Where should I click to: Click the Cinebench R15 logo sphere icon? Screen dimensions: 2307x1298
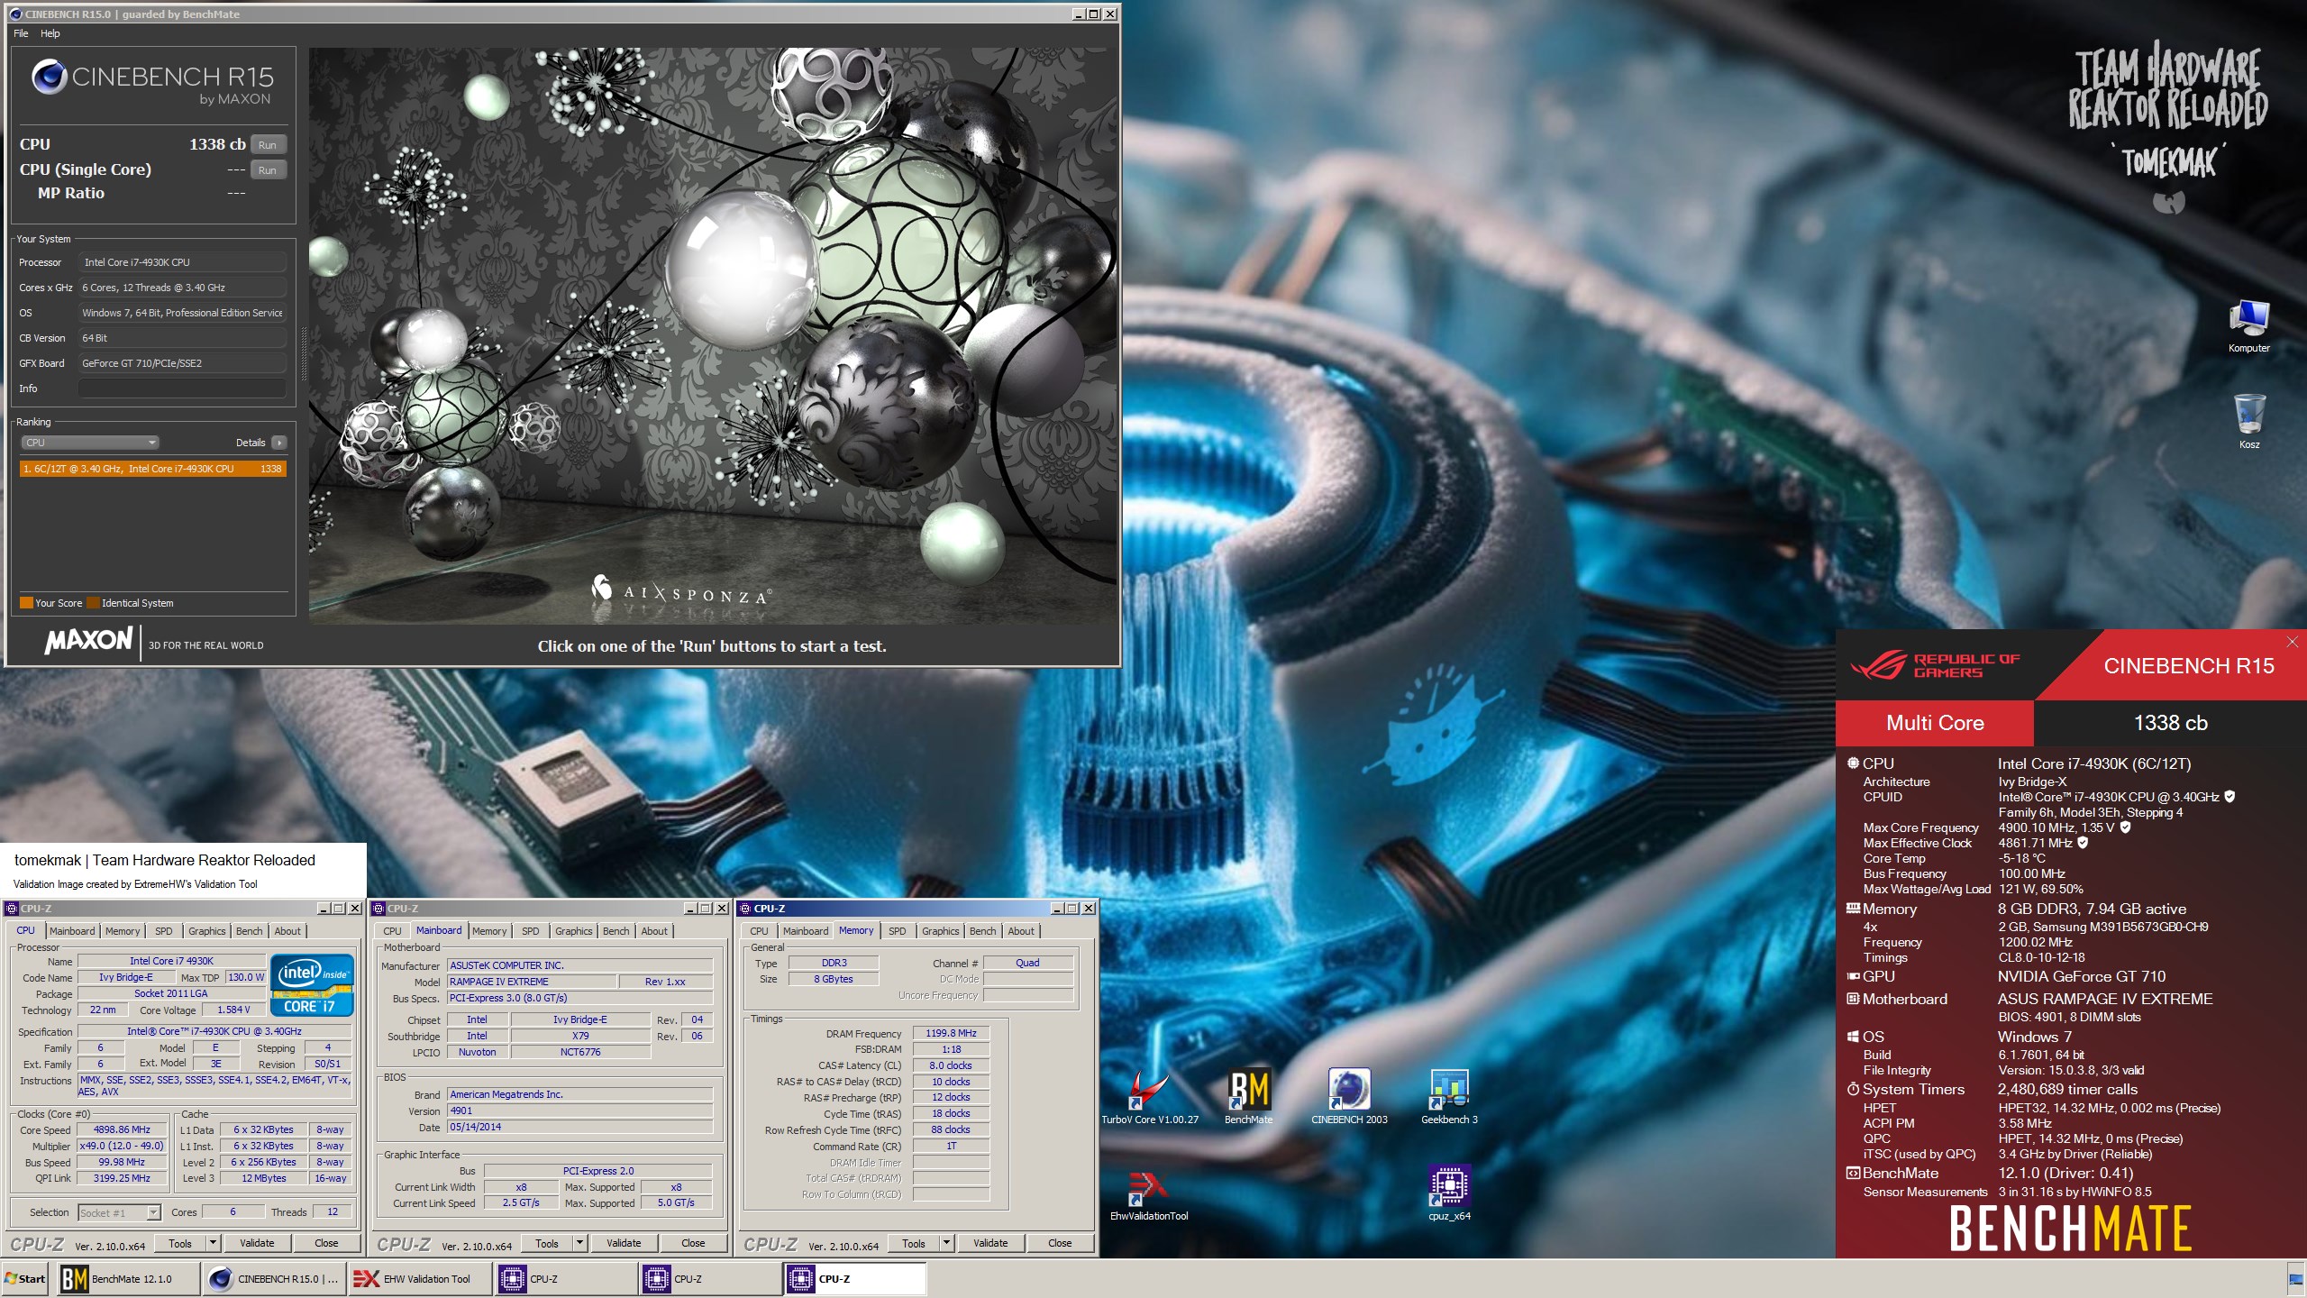[x=50, y=77]
